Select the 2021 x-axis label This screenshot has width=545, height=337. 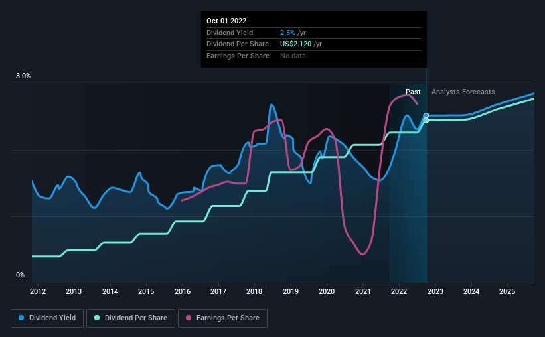point(363,291)
